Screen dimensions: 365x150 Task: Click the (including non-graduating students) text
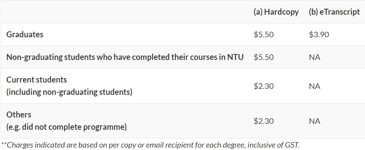(x=69, y=92)
